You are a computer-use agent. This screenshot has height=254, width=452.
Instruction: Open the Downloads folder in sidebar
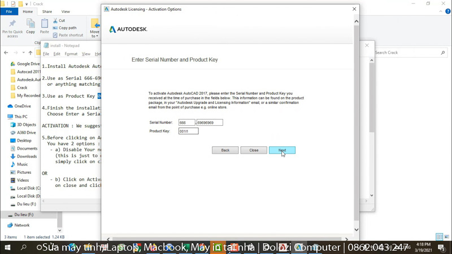(26, 156)
